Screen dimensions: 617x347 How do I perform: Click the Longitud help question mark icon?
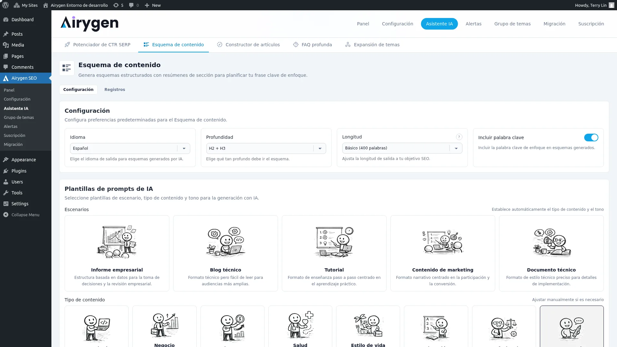(x=459, y=137)
